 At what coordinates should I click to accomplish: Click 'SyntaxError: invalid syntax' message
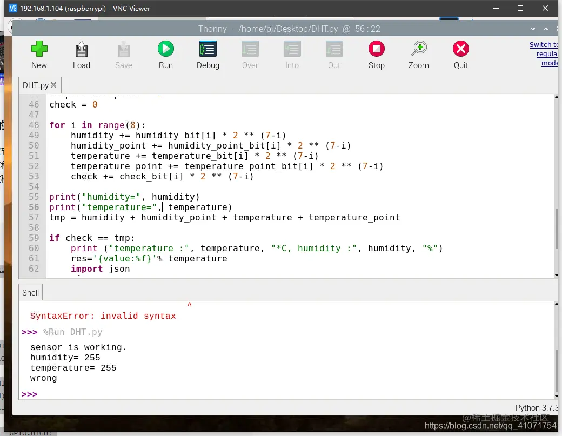pos(103,316)
